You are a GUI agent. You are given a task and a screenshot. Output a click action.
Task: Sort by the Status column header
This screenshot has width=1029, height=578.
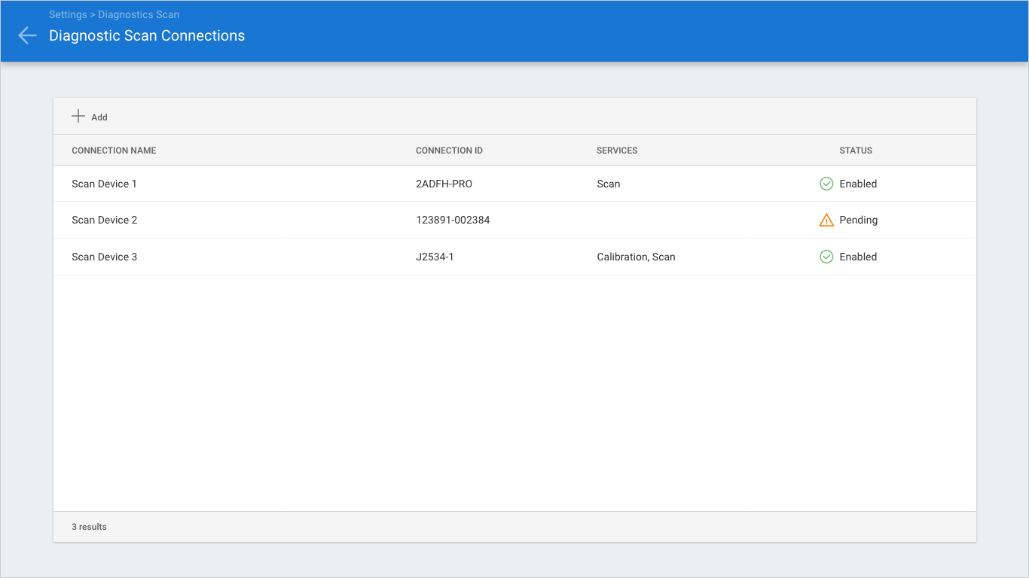[x=856, y=151]
